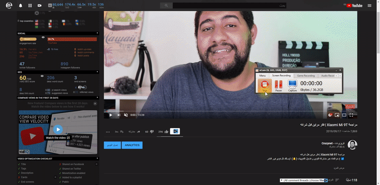
Task: Open the YouTube apps grid icon
Action: [30, 6]
